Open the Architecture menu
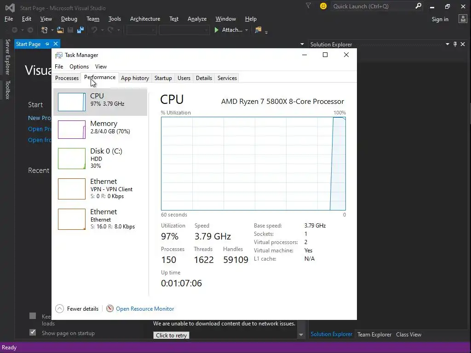471x353 pixels. [x=145, y=19]
